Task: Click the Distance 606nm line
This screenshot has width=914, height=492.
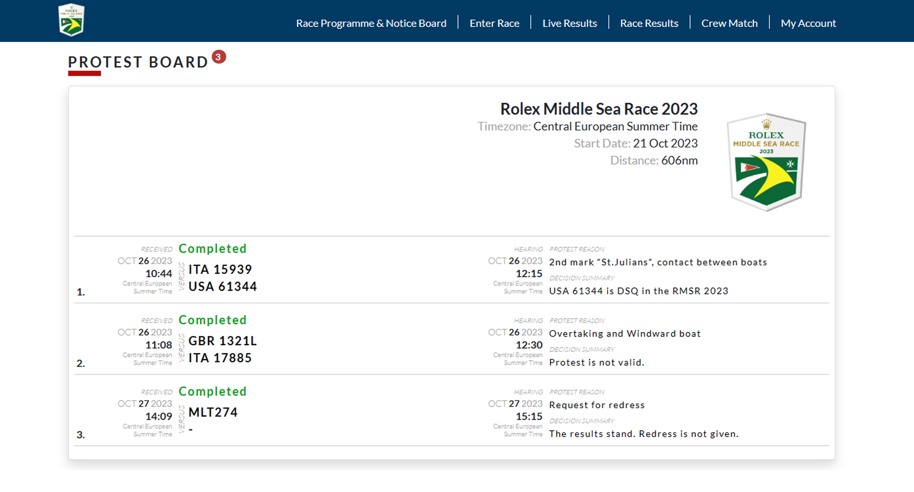Action: pyautogui.click(x=653, y=161)
